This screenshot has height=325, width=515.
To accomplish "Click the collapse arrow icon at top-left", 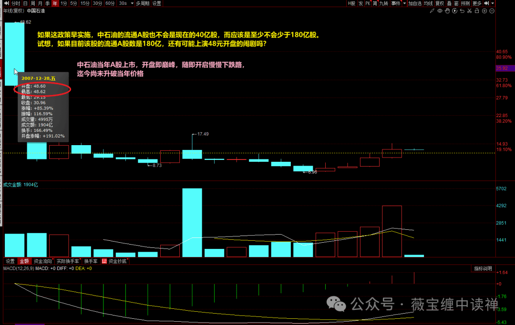I will coord(7,3).
